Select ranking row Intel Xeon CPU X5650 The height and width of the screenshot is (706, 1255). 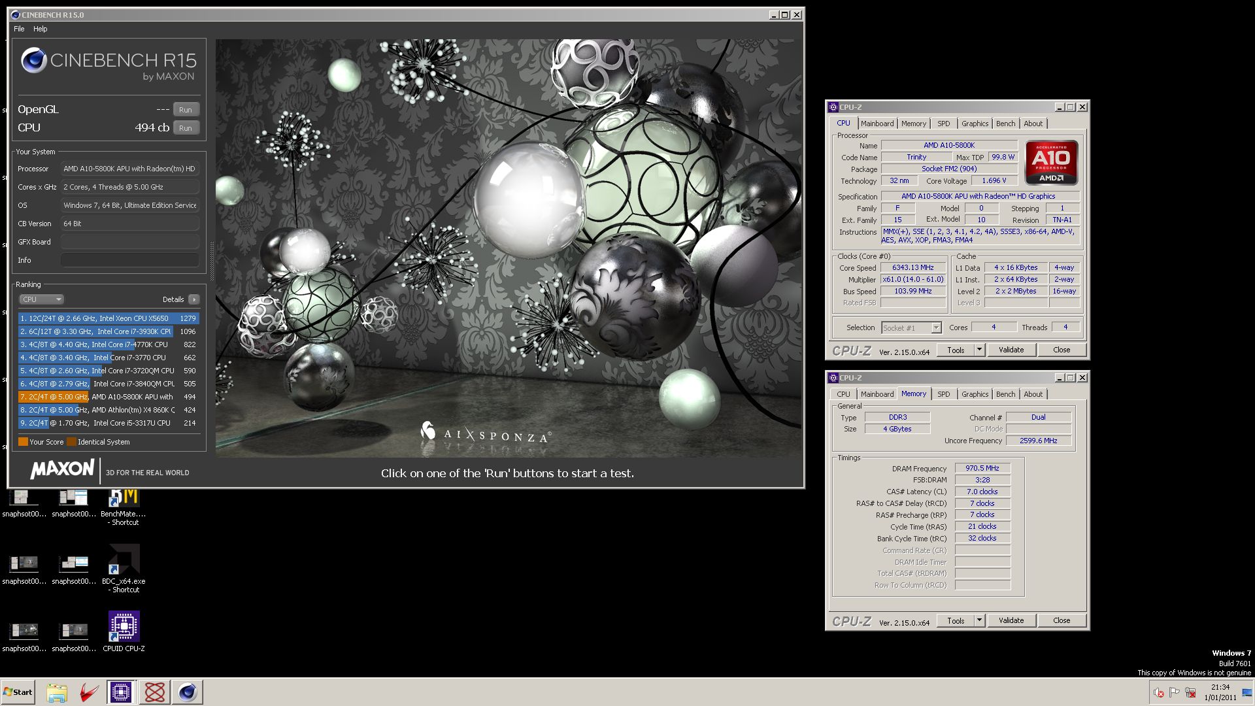109,318
